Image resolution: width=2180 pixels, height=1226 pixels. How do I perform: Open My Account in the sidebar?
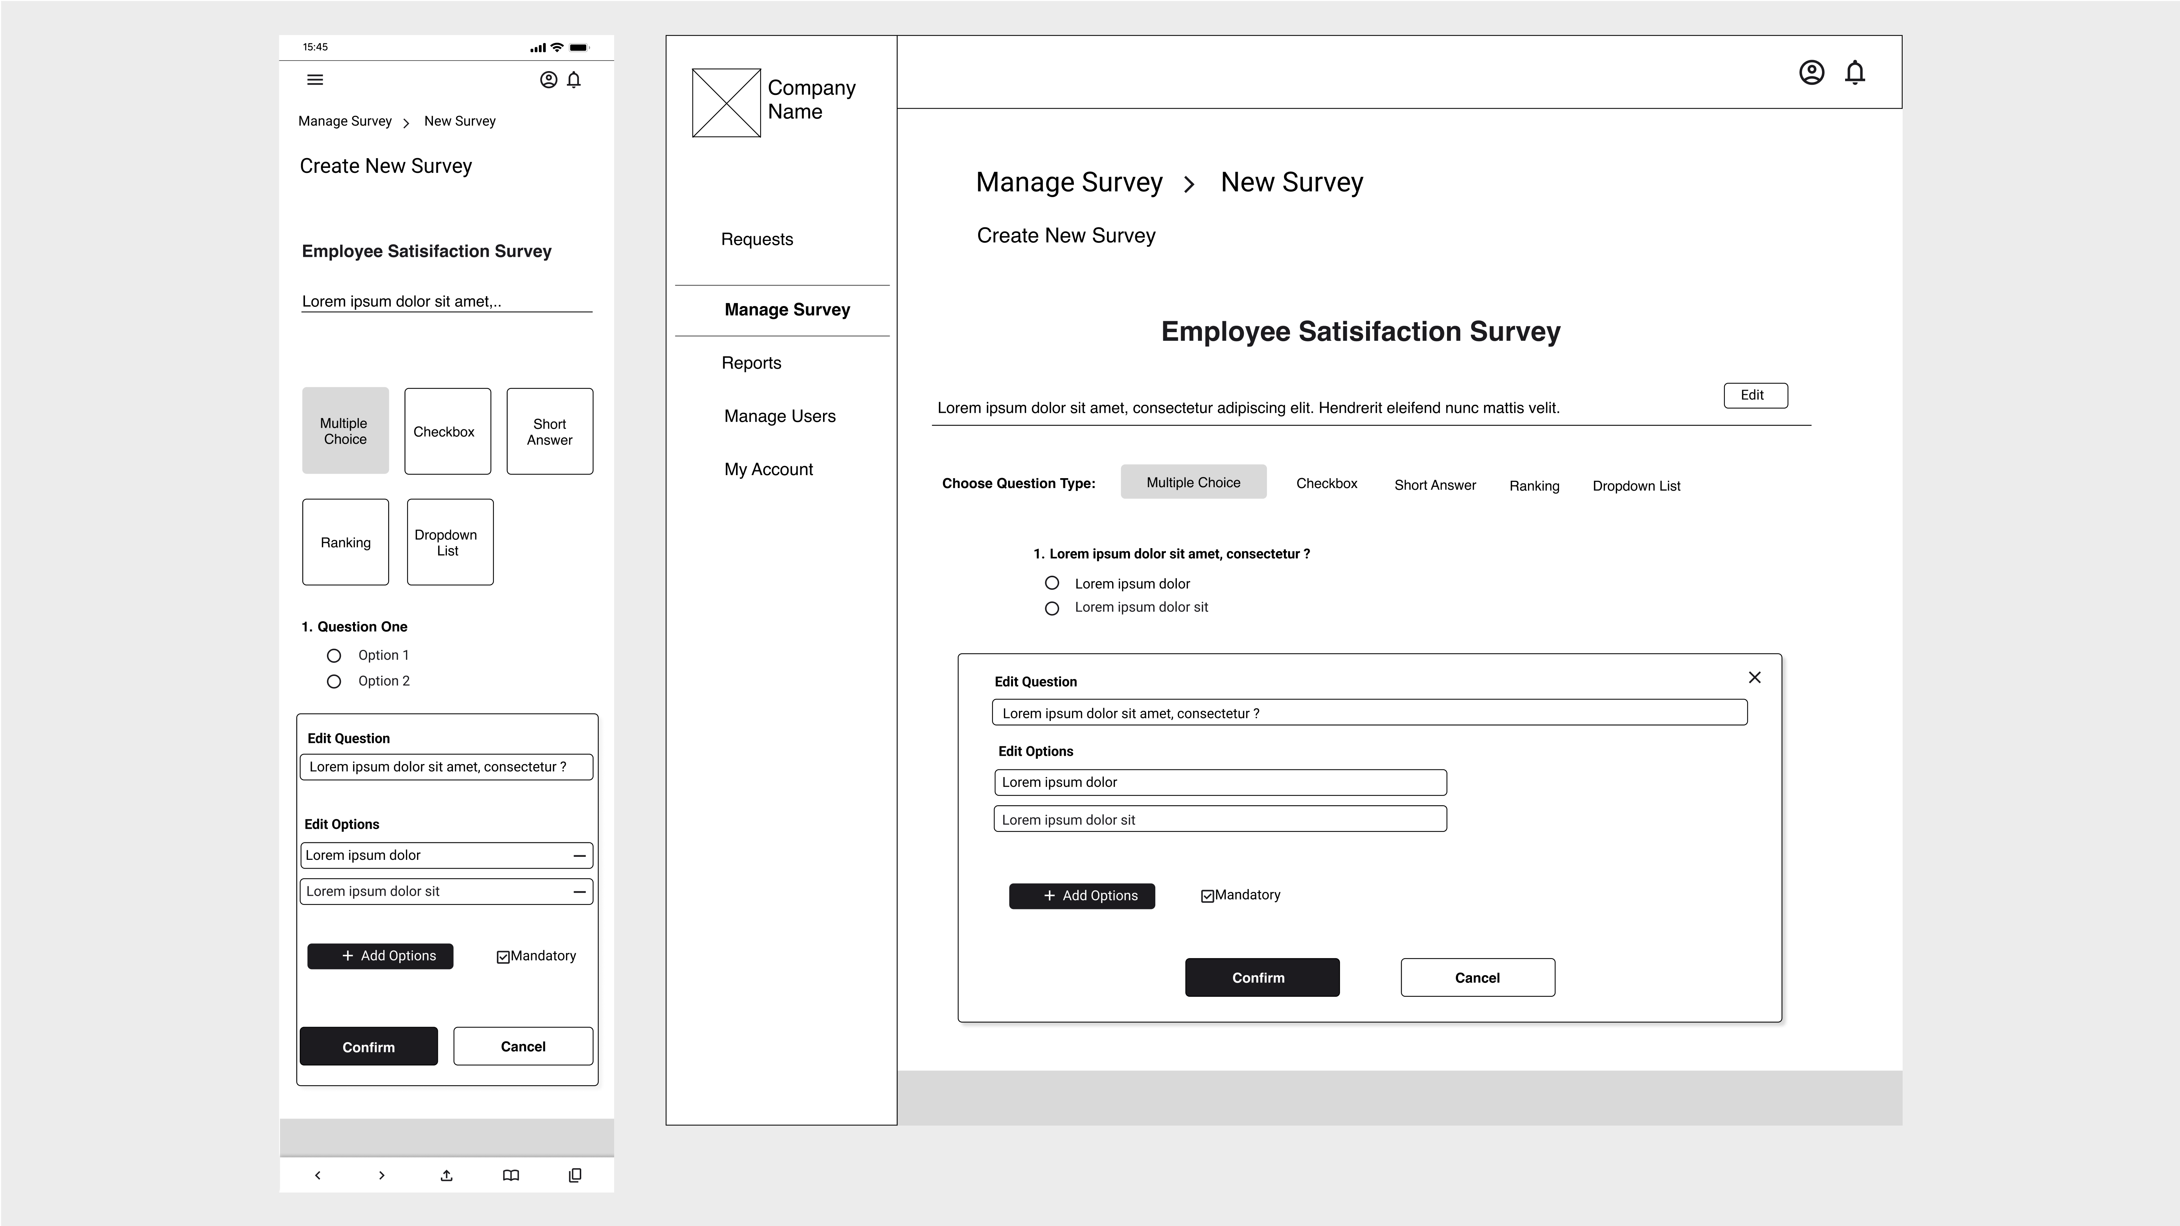pyautogui.click(x=769, y=469)
